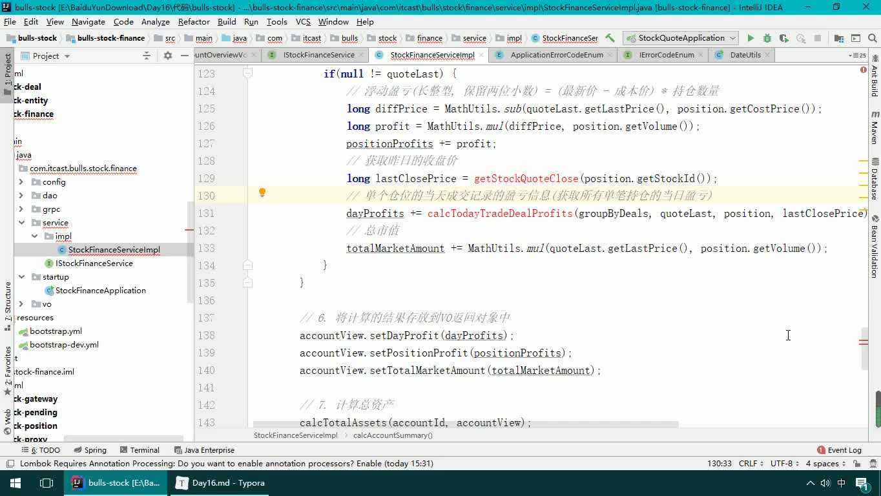The width and height of the screenshot is (881, 496).
Task: Open the Analyze menu
Action: [x=155, y=21]
